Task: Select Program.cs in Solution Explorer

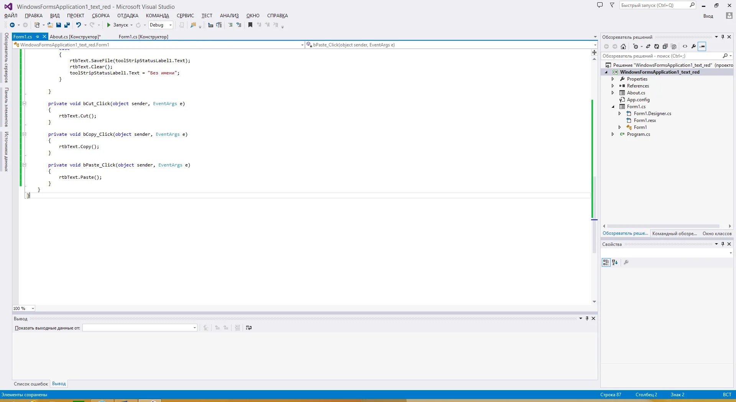Action: tap(638, 134)
